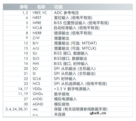Click pin number '11,19' cell

[x=23, y=94]
